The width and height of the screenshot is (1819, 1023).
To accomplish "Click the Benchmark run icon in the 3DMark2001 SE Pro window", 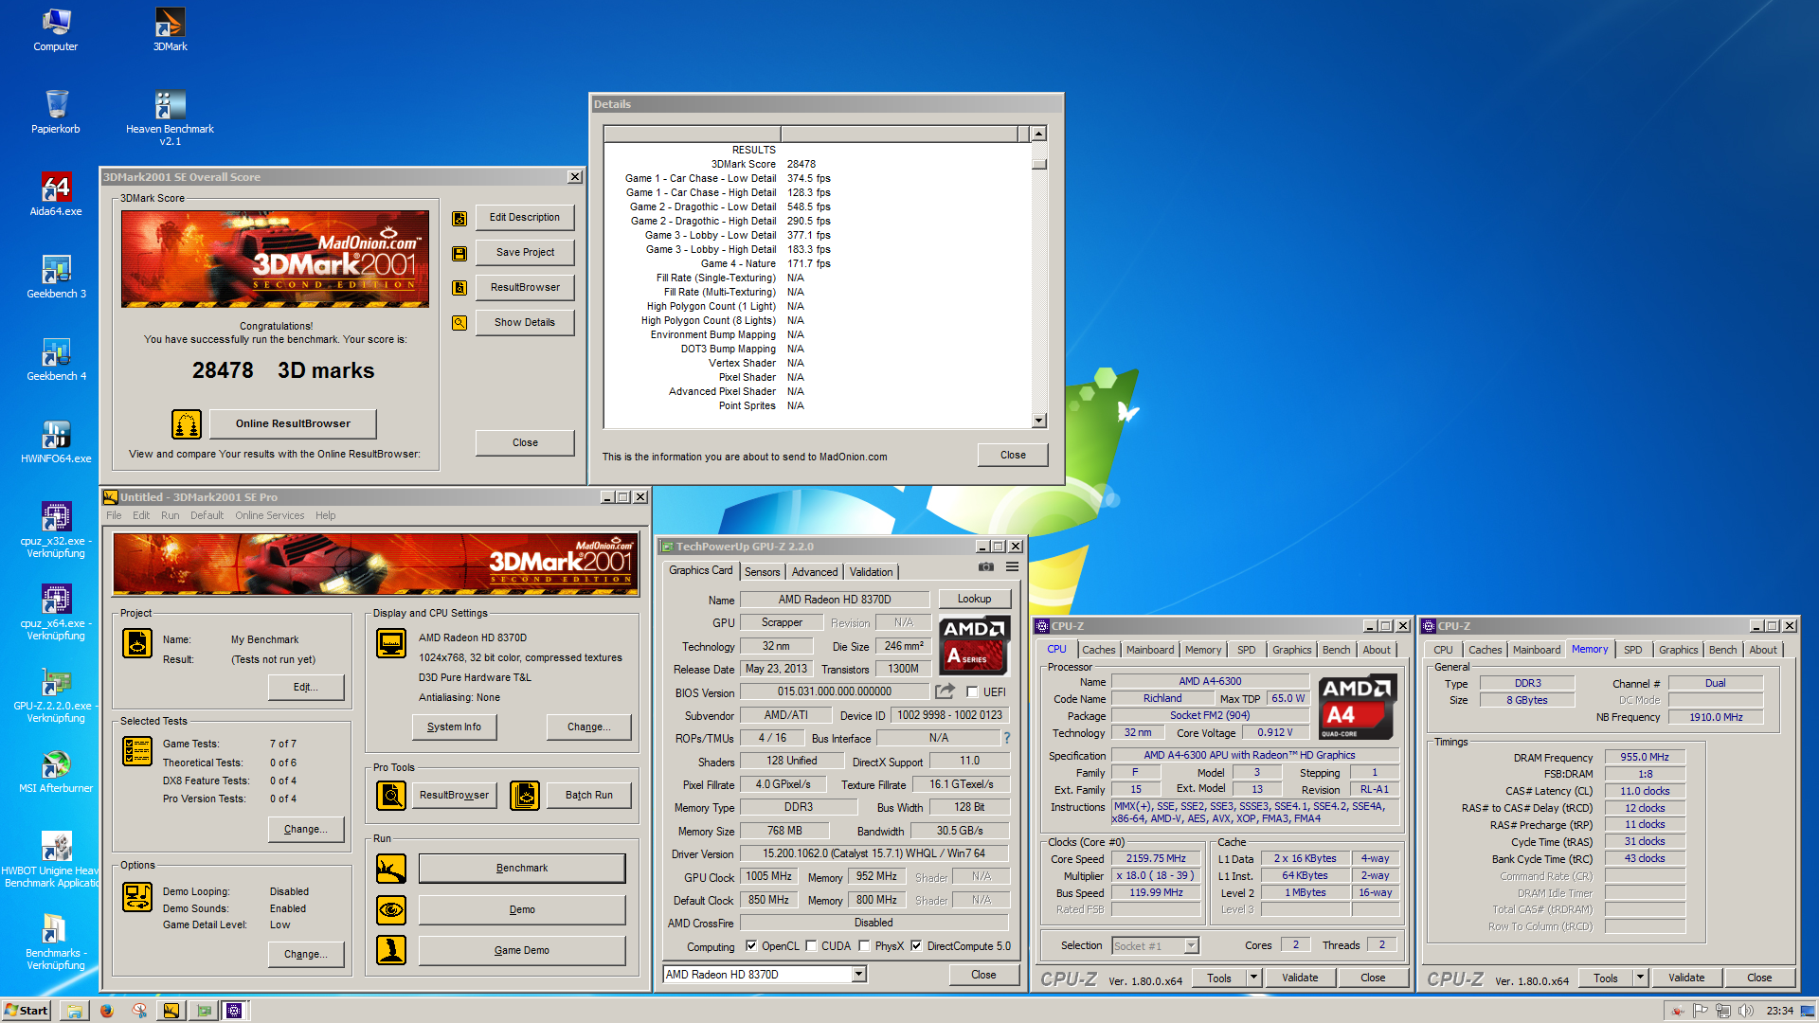I will 391,869.
